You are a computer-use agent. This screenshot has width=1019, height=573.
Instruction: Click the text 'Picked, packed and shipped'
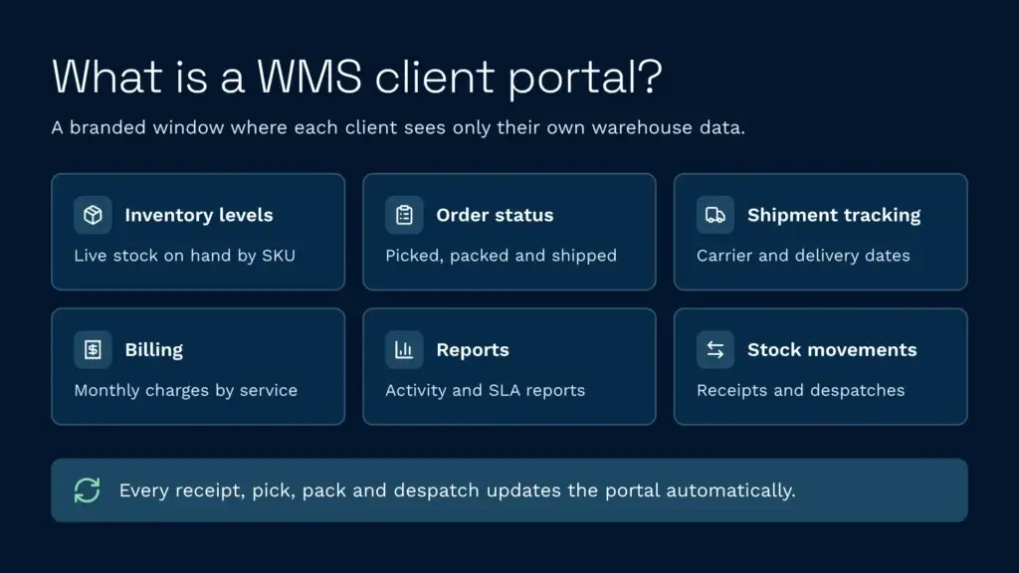click(x=502, y=256)
